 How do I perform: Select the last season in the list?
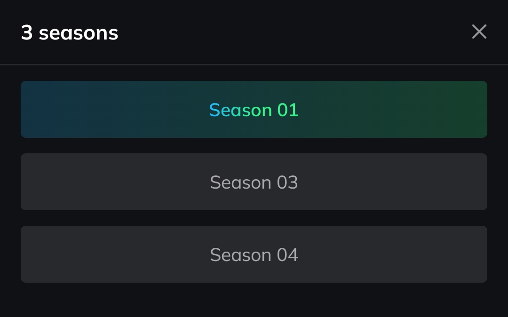[x=254, y=254]
